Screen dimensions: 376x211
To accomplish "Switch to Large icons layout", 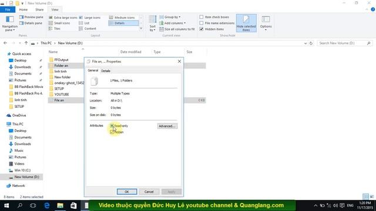I will click(x=90, y=18).
